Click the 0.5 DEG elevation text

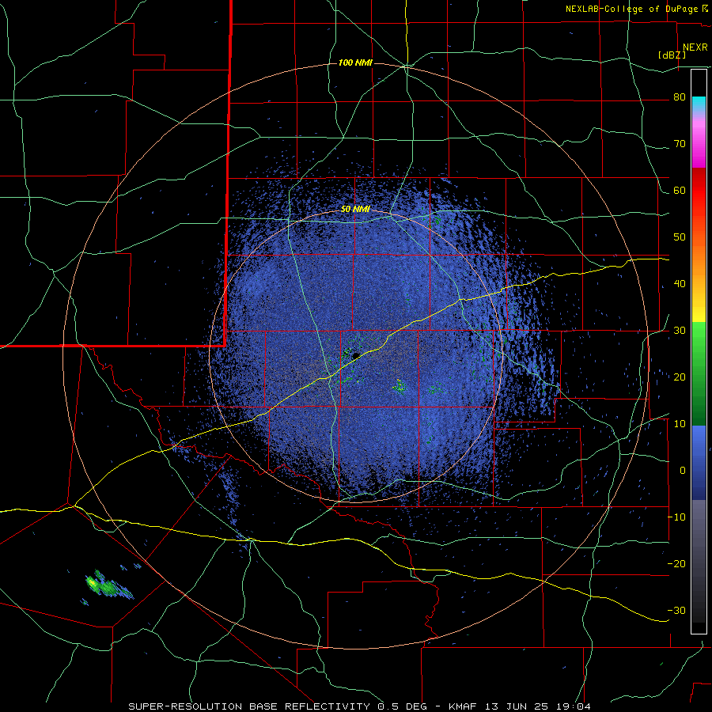(401, 706)
